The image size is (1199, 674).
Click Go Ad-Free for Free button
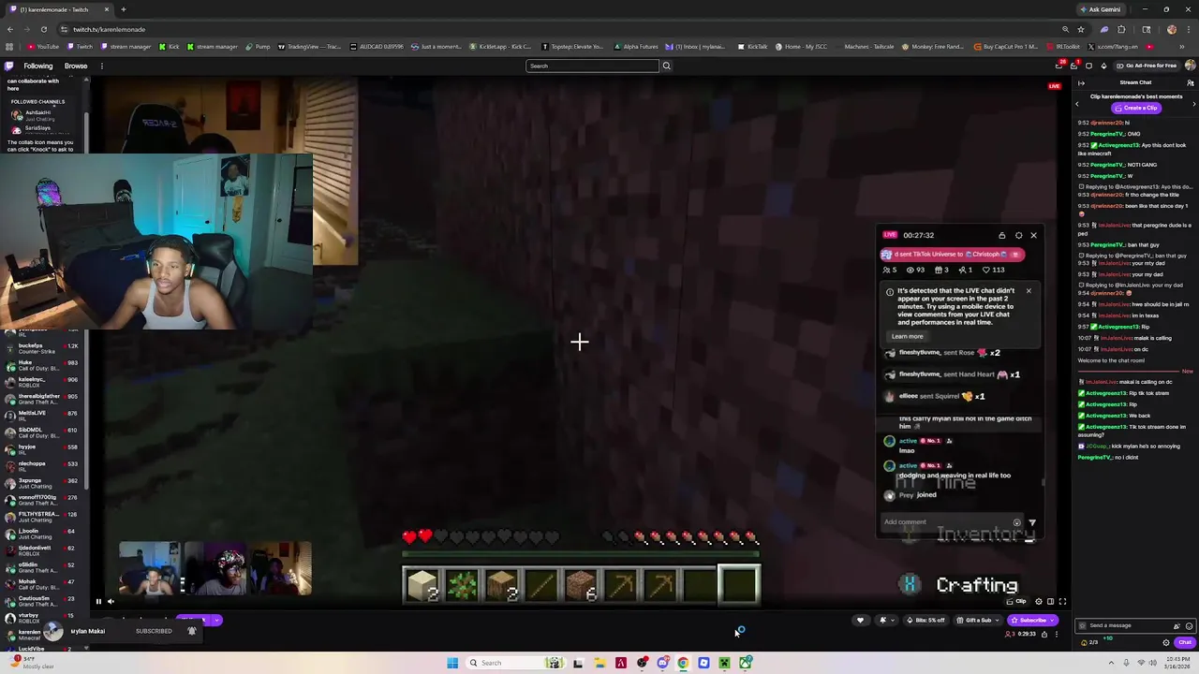[x=1145, y=66]
